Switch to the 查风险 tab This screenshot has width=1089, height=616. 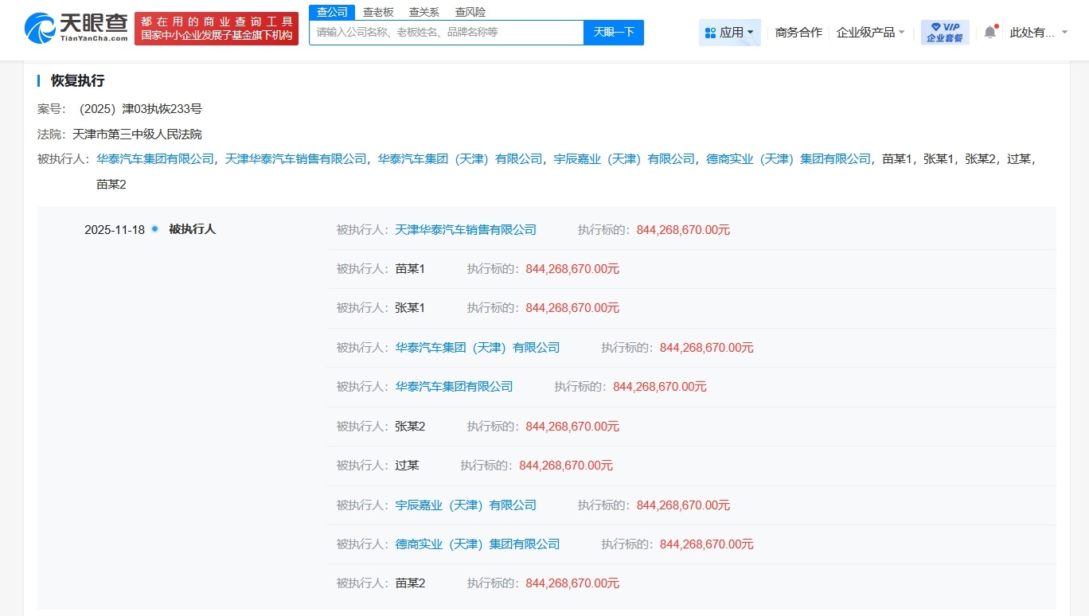(469, 12)
